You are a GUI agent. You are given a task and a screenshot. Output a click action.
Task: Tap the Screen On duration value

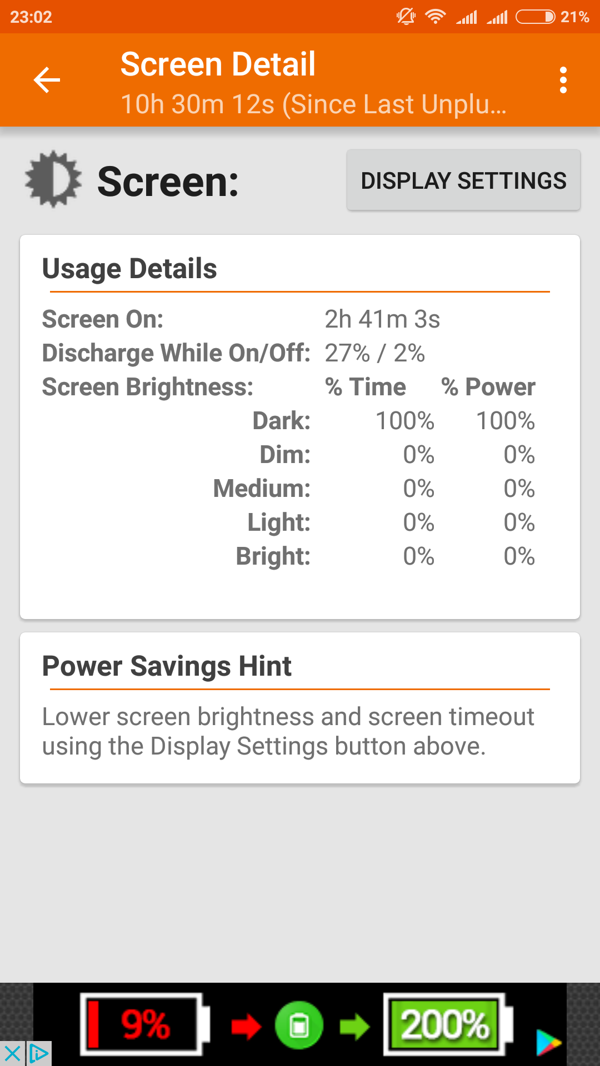pos(382,319)
